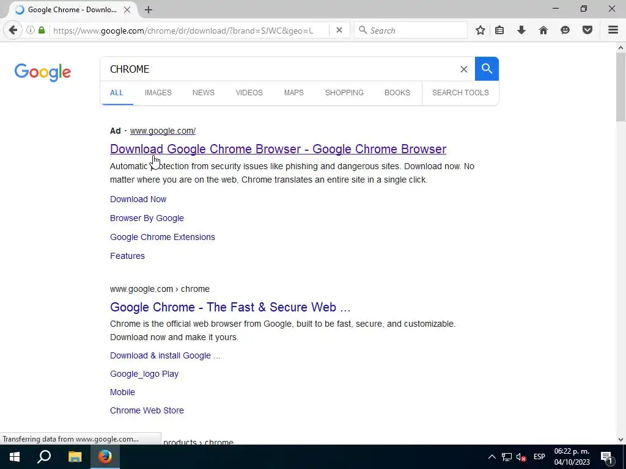626x469 pixels.
Task: Switch to the IMAGES tab
Action: pyautogui.click(x=158, y=93)
